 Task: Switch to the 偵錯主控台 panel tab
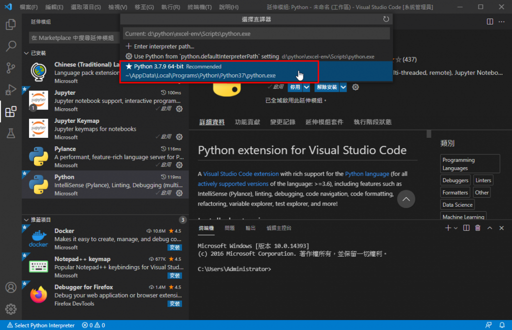pos(279,228)
